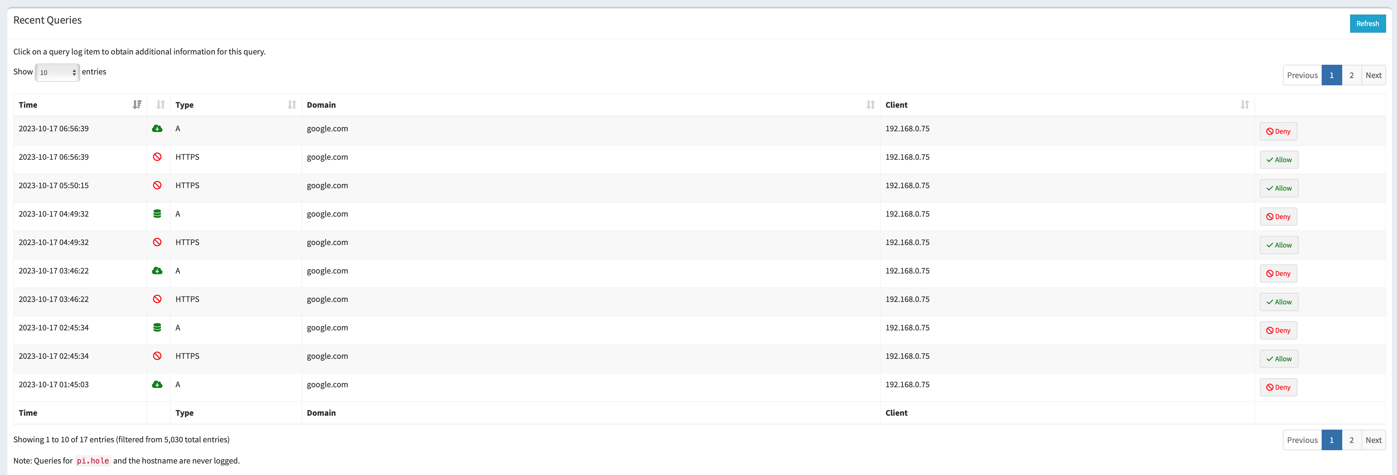Click Previous in top pagination

click(x=1302, y=75)
